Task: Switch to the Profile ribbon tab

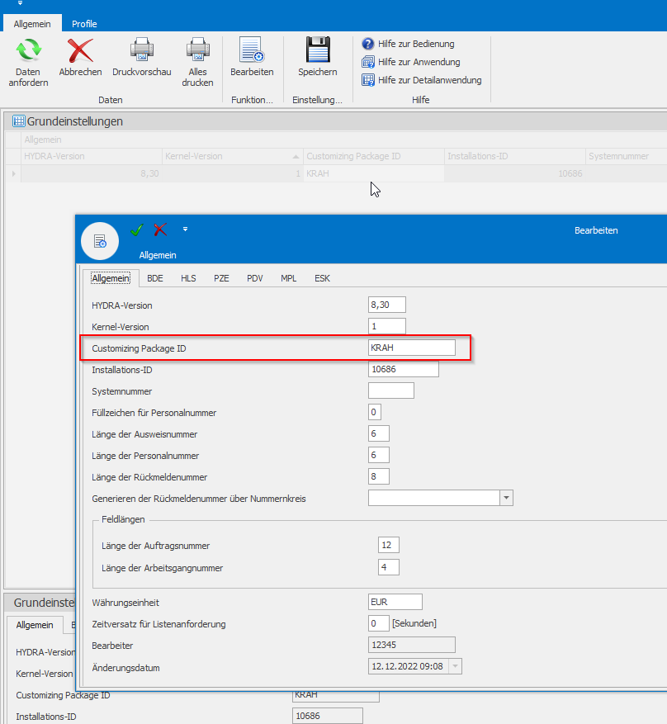Action: (x=84, y=24)
